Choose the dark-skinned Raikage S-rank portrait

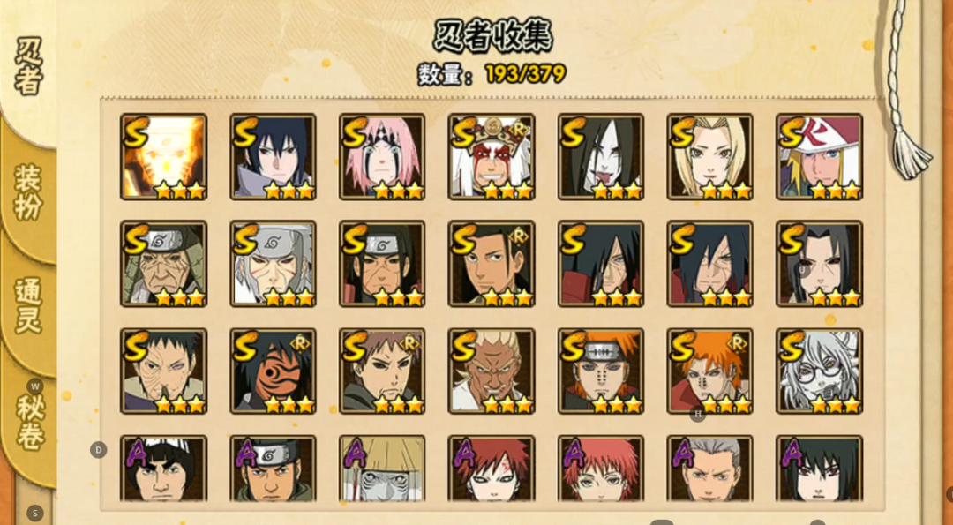(x=492, y=371)
